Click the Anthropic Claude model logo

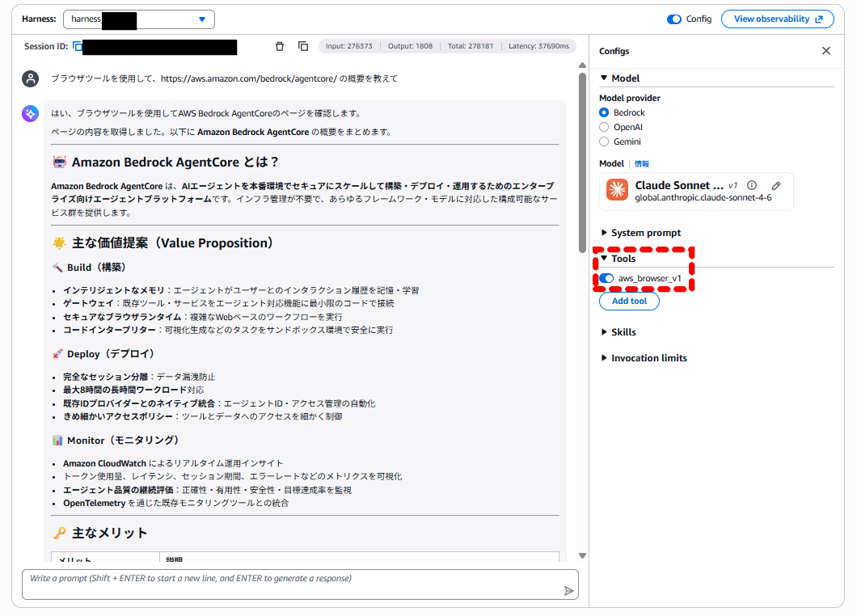tap(618, 191)
